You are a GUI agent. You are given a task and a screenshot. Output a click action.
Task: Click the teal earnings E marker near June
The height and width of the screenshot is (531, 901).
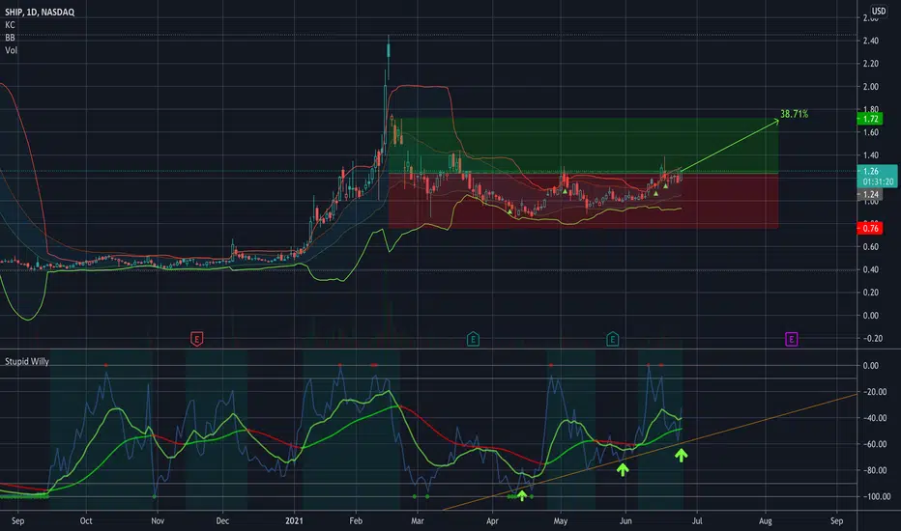[x=612, y=339]
